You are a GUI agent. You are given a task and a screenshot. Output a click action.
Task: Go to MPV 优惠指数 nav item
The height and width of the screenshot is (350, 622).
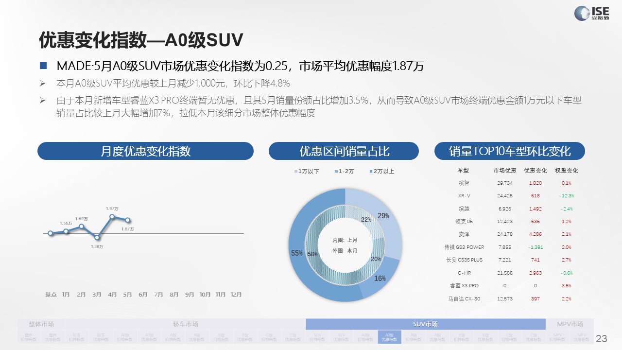[x=582, y=337]
